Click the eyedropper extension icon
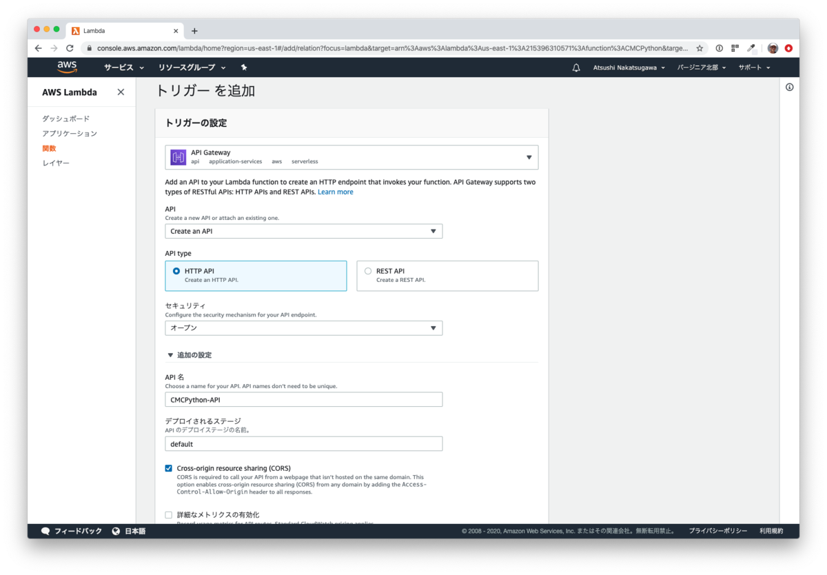 click(x=752, y=48)
